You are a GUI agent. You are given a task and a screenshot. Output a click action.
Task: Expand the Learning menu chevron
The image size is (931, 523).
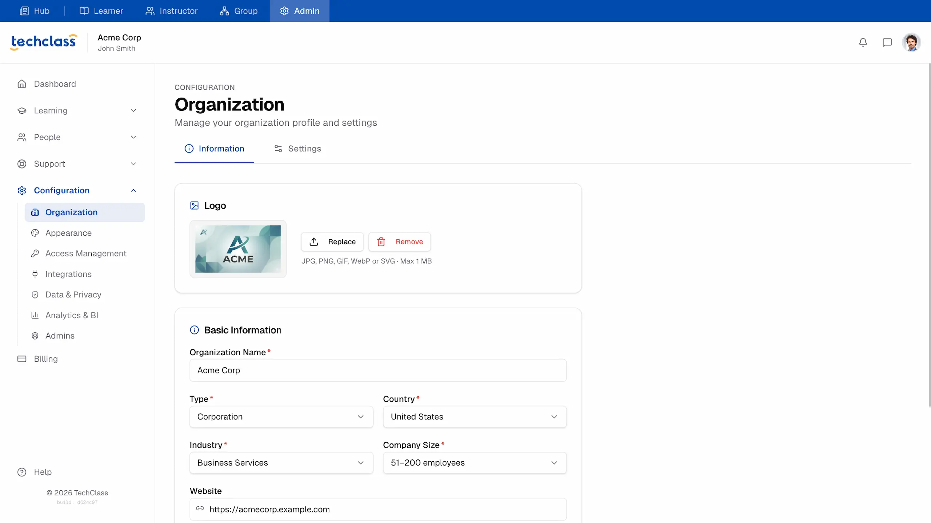(x=133, y=111)
